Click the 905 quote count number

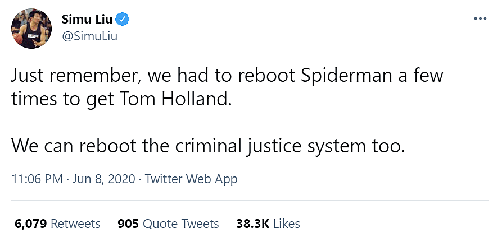point(128,224)
